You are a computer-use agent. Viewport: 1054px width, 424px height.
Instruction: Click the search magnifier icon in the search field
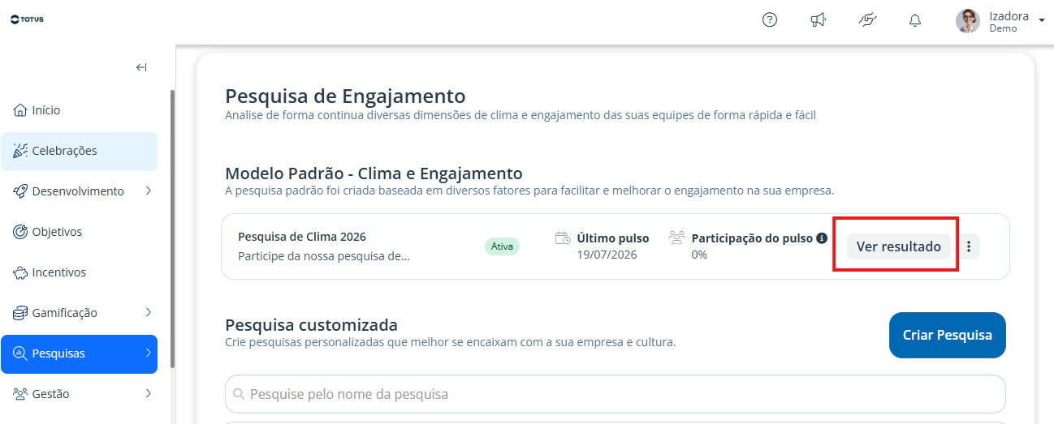click(239, 394)
